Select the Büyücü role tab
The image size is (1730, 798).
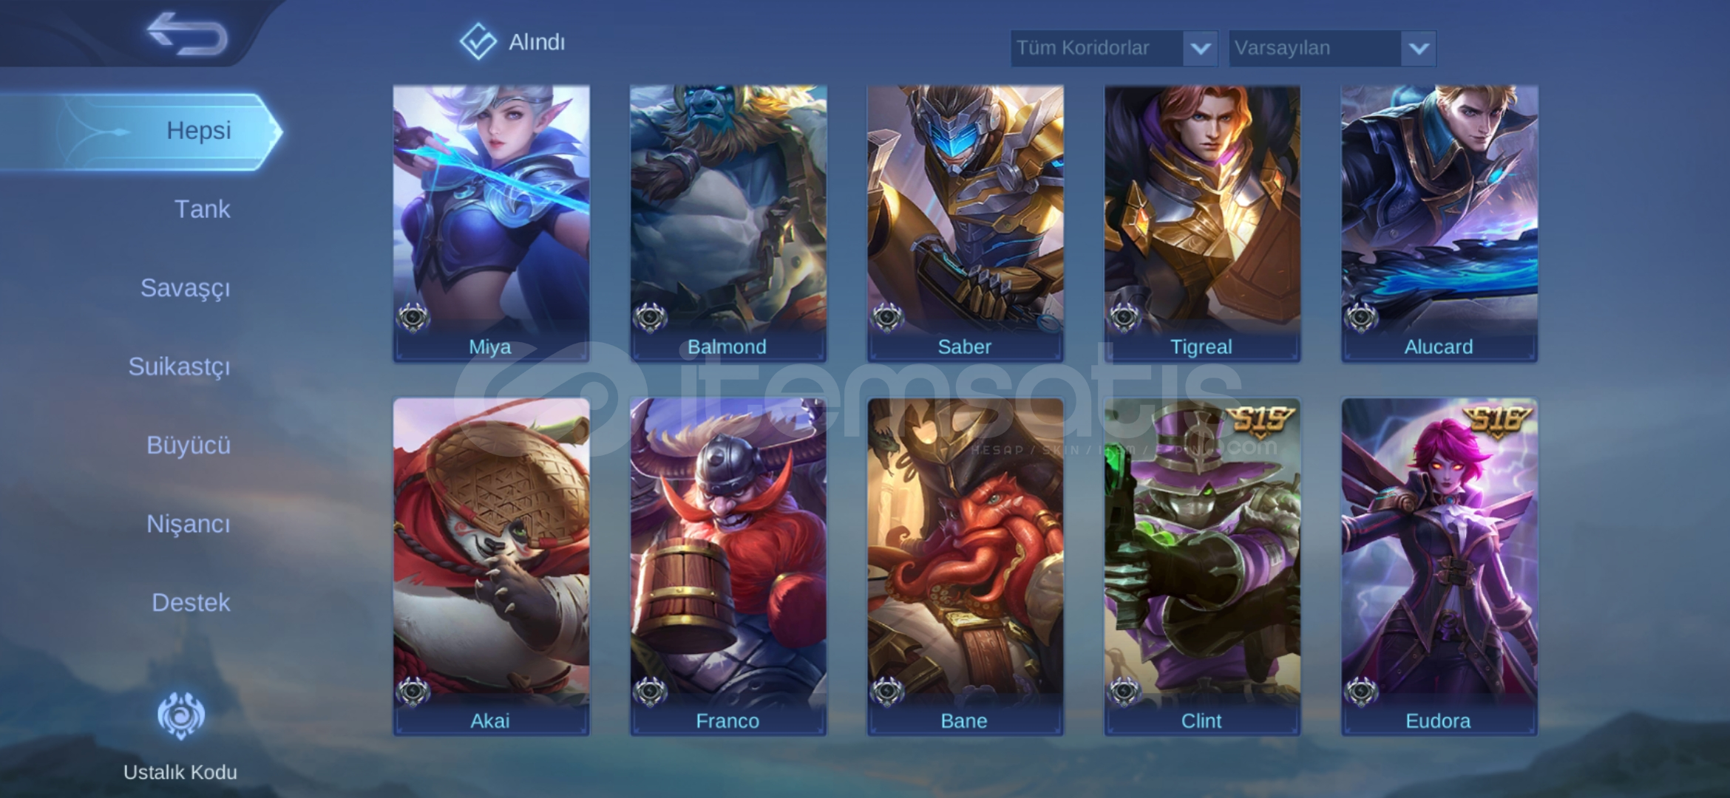(189, 445)
